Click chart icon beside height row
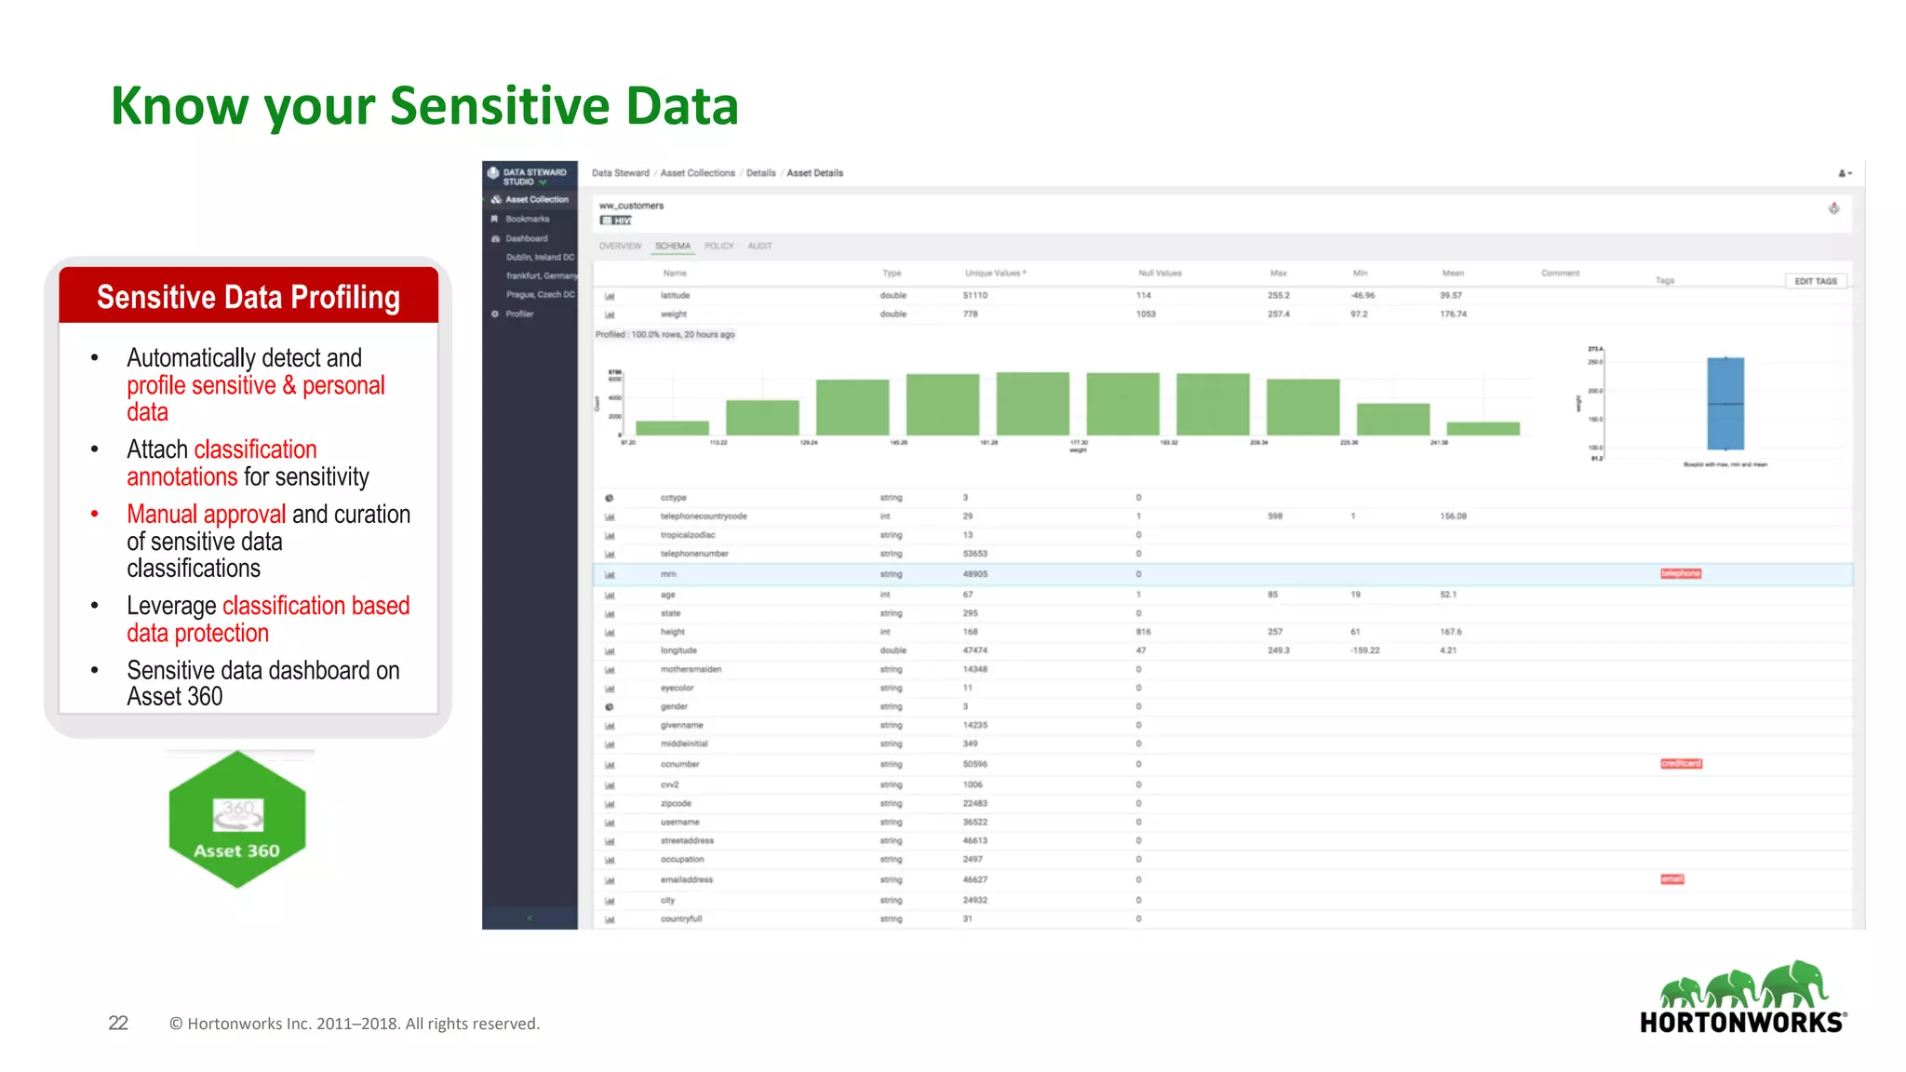This screenshot has width=1906, height=1072. pos(610,632)
